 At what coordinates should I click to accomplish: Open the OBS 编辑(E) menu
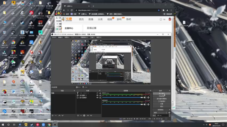pos(60,37)
